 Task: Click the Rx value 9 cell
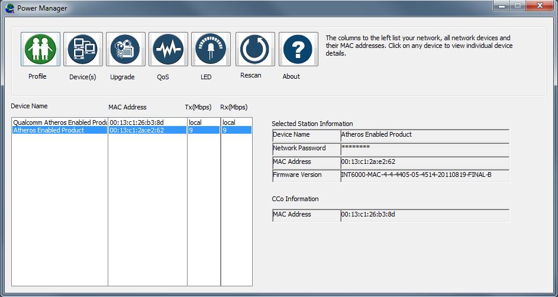(236, 130)
